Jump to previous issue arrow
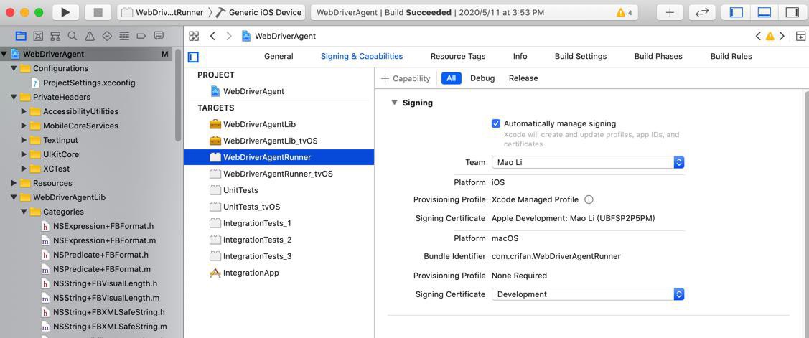Screen dimensions: 809x338 click(758, 36)
